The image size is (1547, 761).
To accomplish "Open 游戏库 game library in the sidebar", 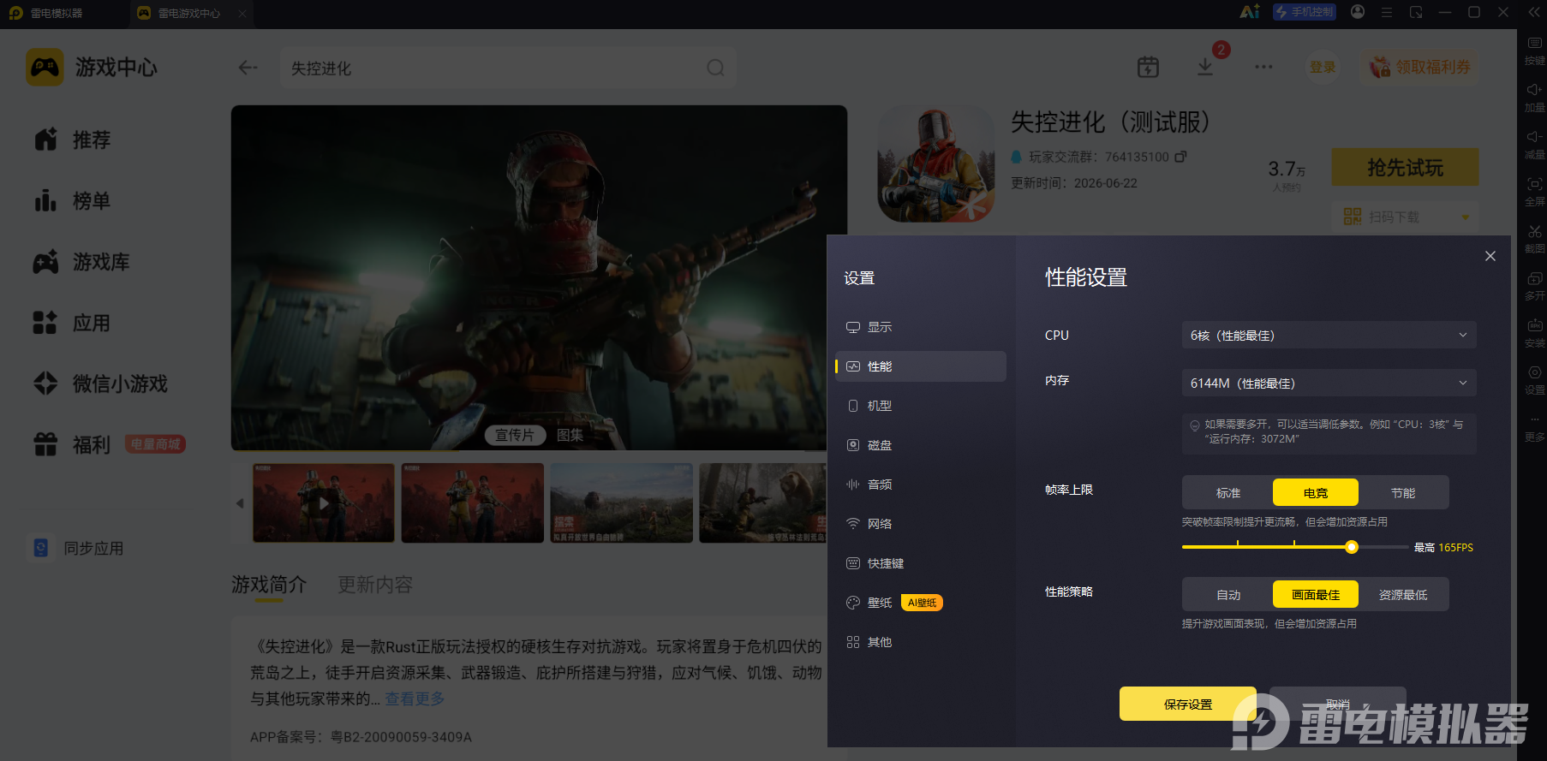I will click(81, 262).
